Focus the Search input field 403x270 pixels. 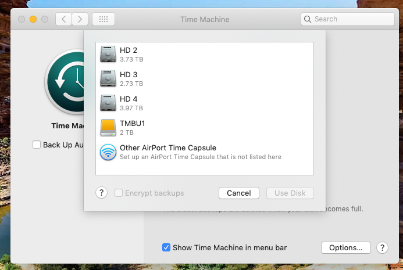(348, 19)
